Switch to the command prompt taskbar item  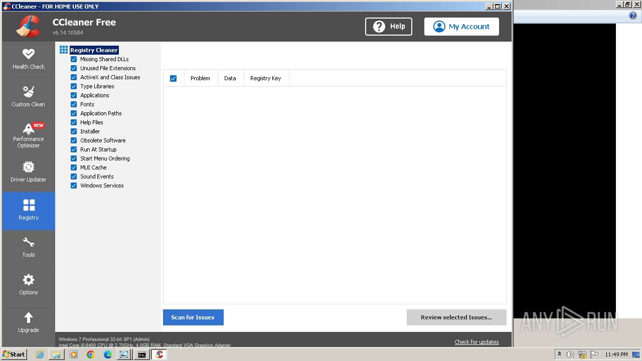click(142, 354)
